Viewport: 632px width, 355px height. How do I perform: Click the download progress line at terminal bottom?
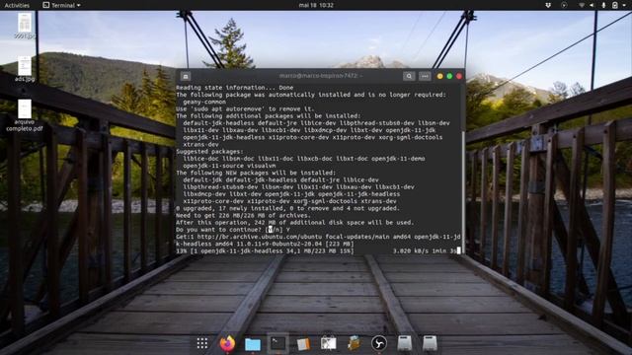(x=318, y=250)
